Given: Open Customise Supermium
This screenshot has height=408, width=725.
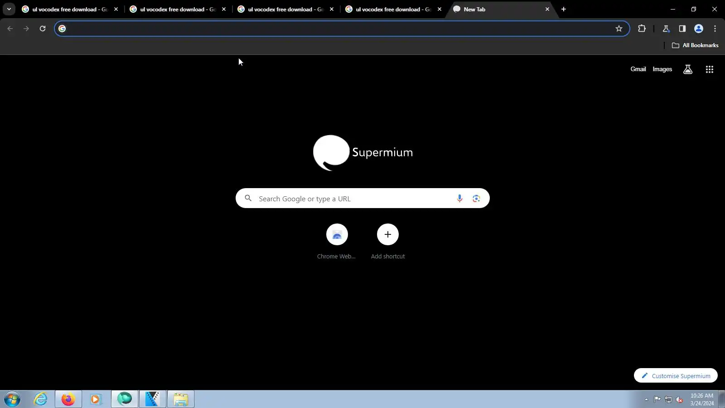Looking at the screenshot, I should pos(676,376).
